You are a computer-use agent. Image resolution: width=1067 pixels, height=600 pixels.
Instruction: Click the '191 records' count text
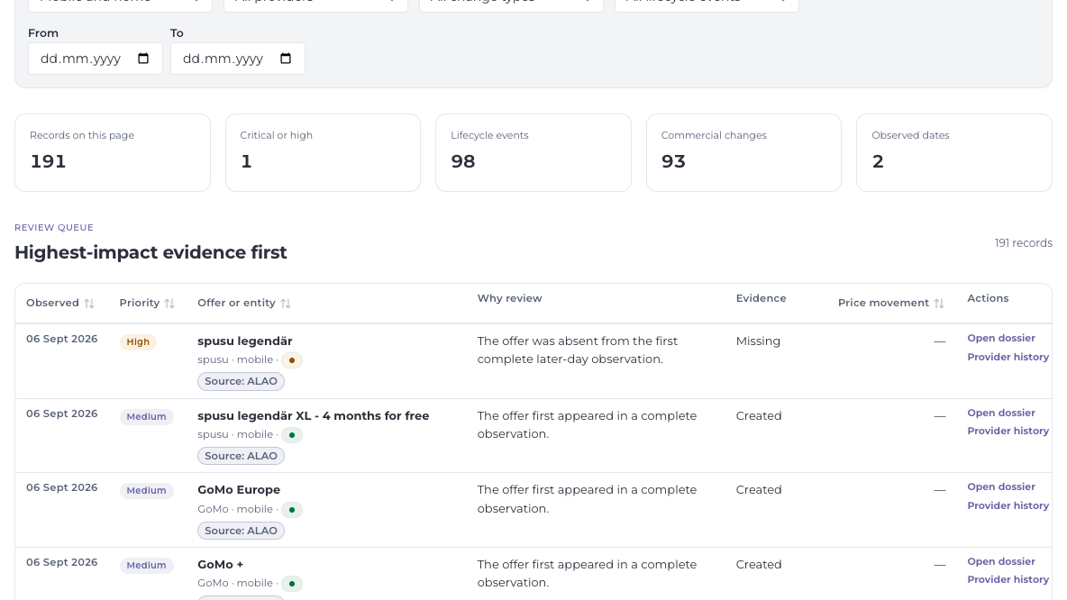coord(1024,243)
